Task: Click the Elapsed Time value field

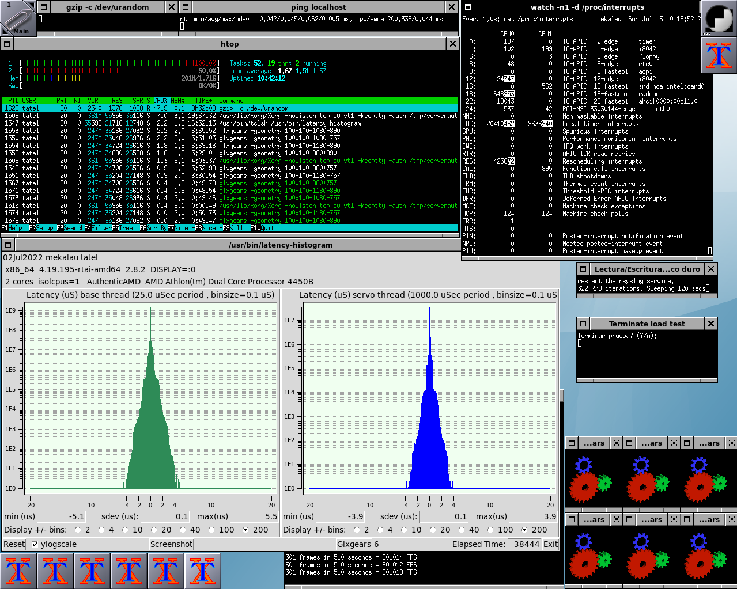Action: pos(525,544)
